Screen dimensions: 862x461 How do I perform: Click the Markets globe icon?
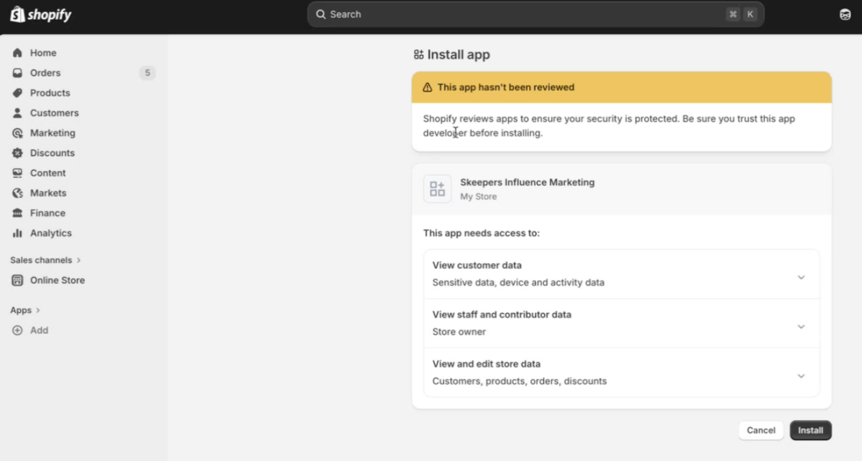coord(17,193)
